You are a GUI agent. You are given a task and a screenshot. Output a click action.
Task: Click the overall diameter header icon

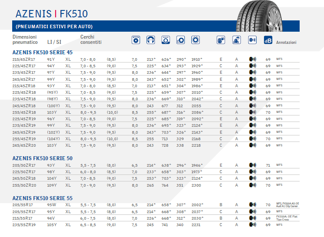pyautogui.click(x=166, y=40)
